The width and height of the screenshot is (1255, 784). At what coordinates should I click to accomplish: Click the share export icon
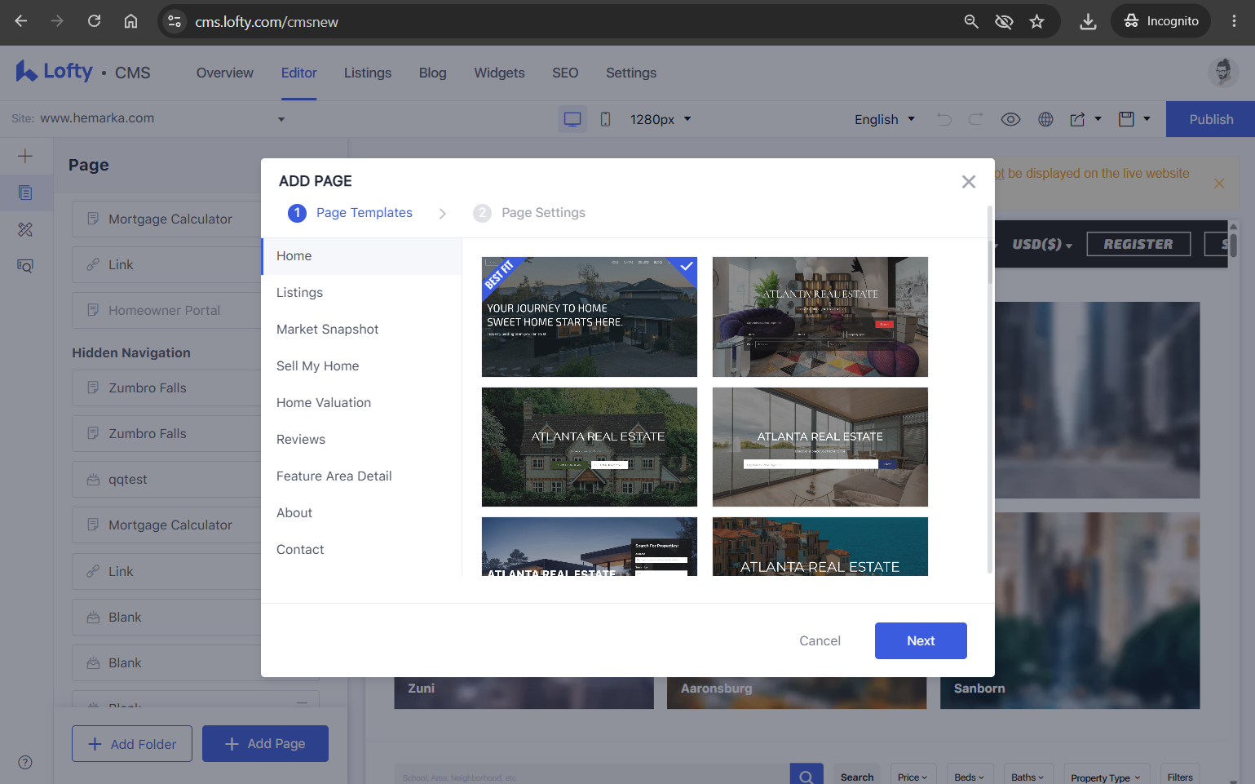pyautogui.click(x=1078, y=119)
